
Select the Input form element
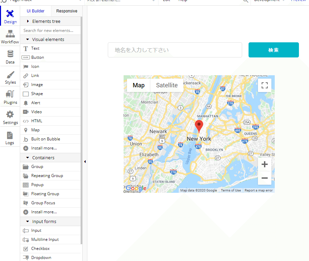(x=50, y=230)
